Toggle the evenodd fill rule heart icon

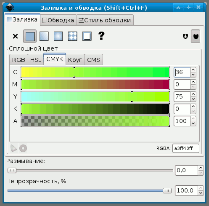(x=185, y=36)
